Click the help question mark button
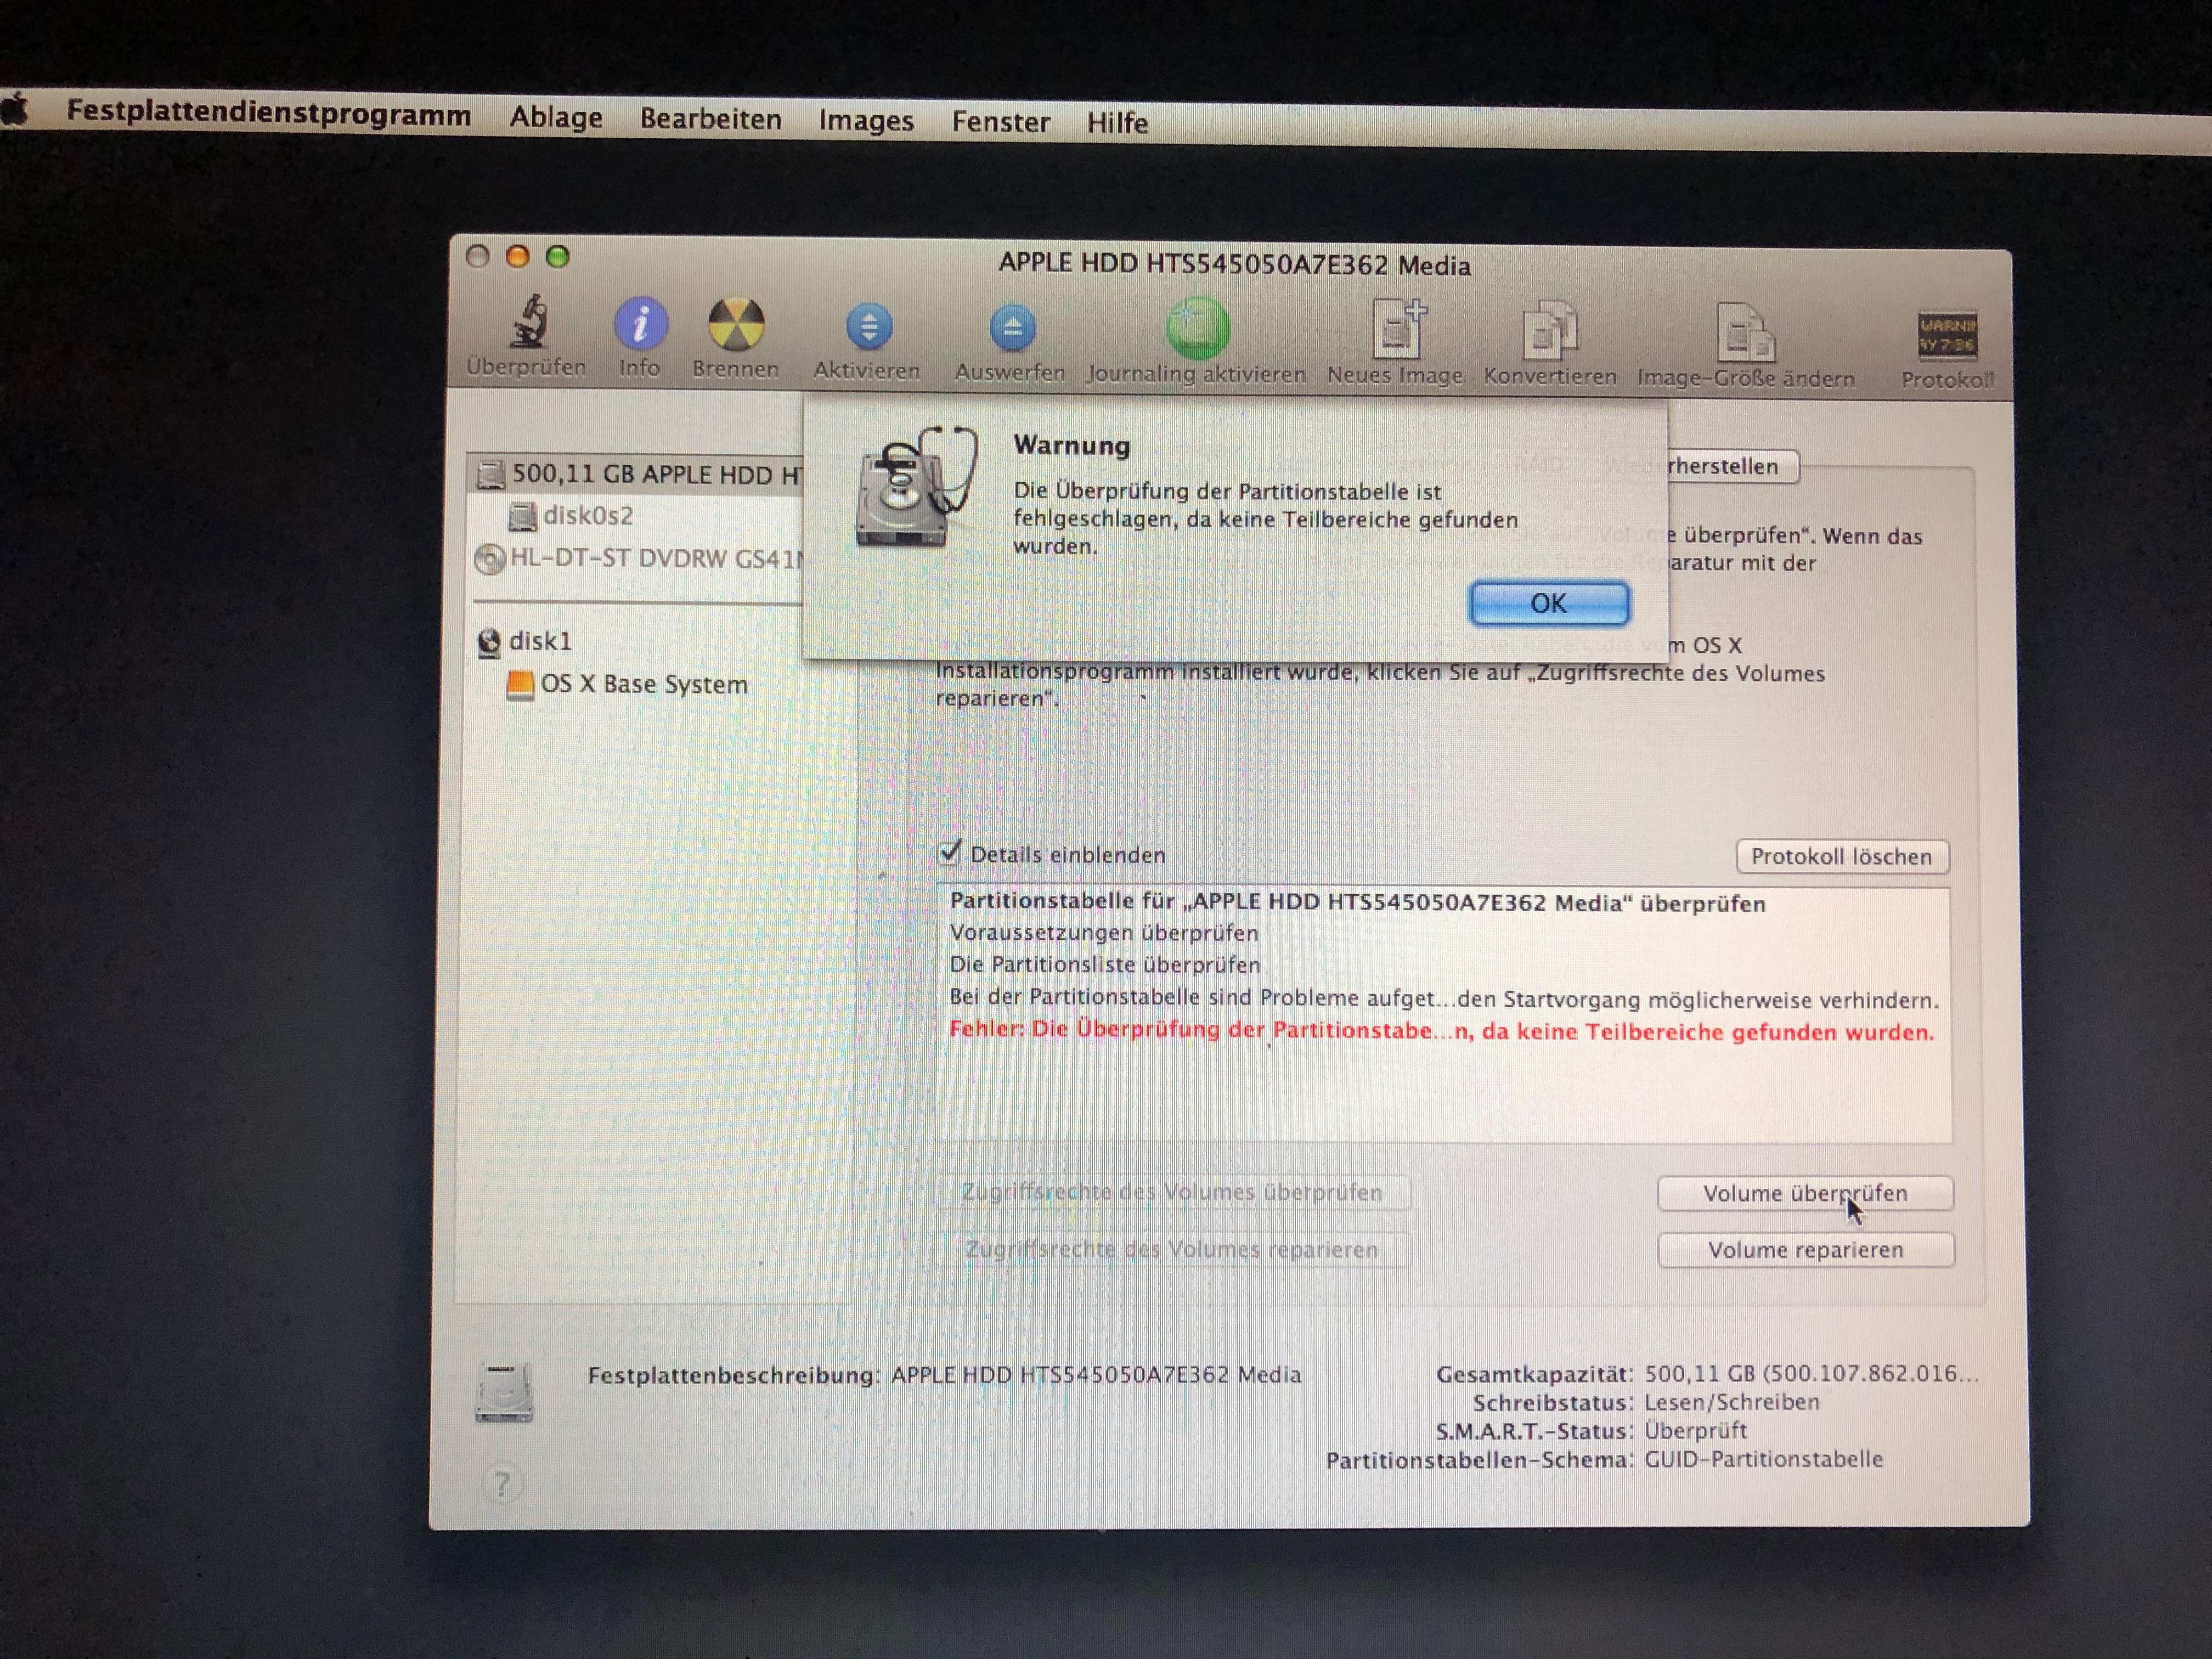 pos(502,1483)
